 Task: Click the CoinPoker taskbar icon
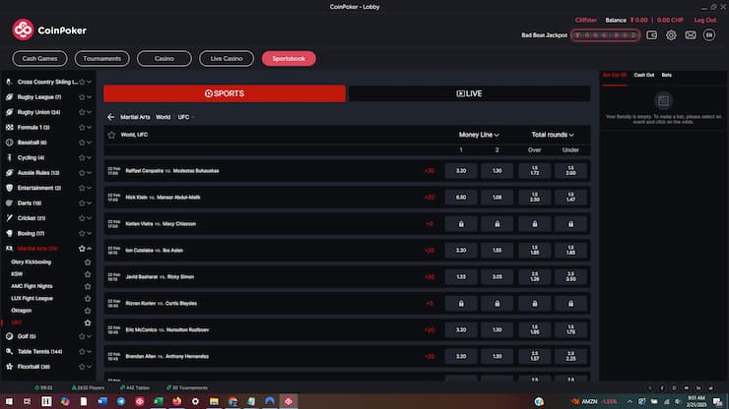tap(289, 401)
